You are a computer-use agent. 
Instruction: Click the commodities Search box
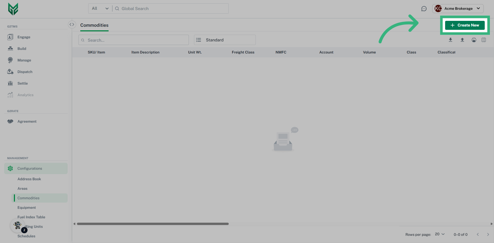[134, 40]
